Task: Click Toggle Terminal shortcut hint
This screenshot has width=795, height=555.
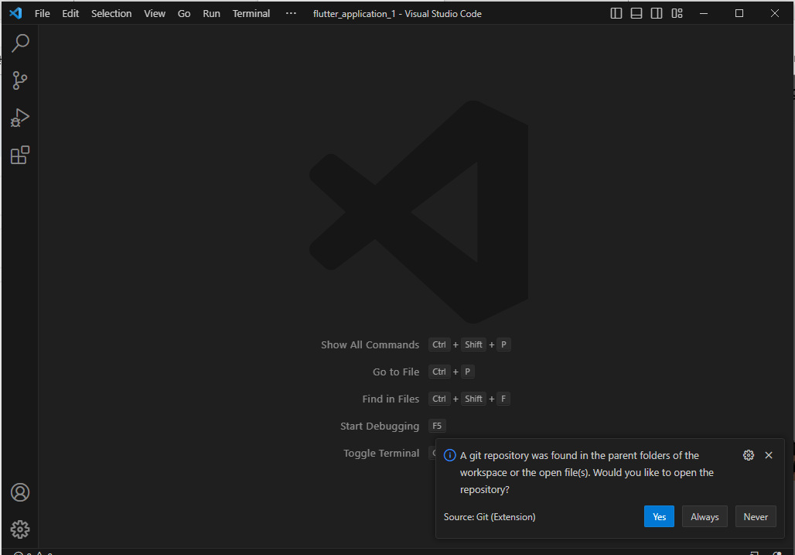Action: click(x=381, y=453)
